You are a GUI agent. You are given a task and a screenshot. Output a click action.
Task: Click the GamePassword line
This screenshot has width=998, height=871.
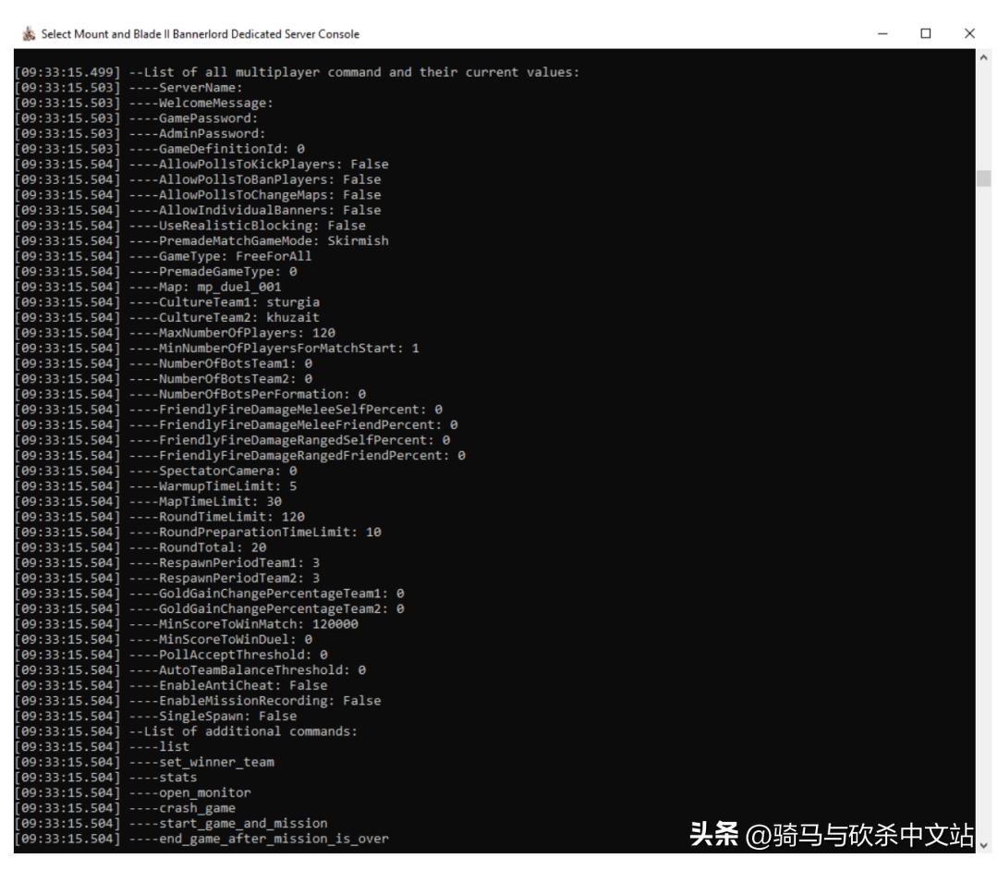click(136, 118)
